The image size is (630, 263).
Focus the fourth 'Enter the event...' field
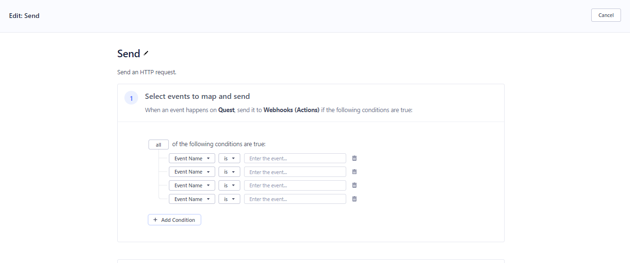pos(295,199)
